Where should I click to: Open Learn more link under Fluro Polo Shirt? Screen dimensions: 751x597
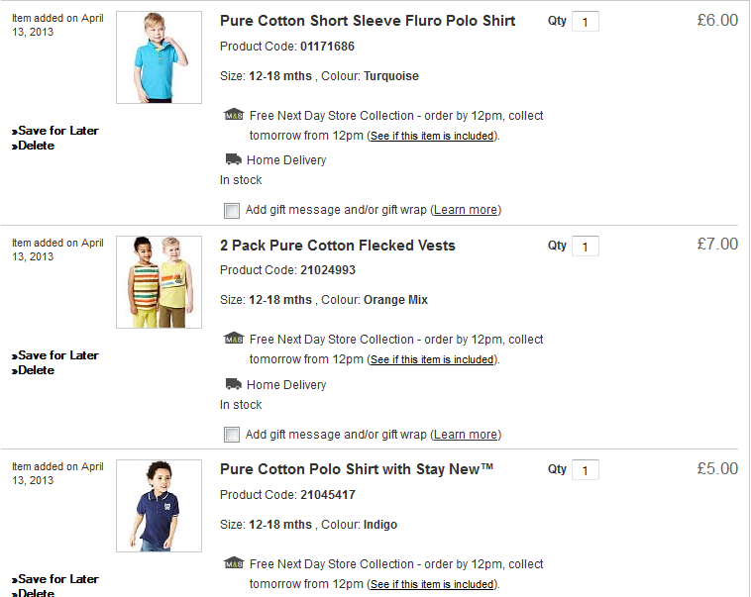[x=466, y=210]
